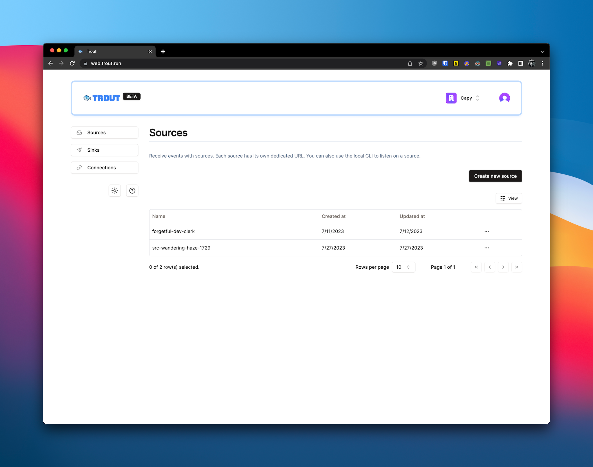Click the Trout fish logo
The width and height of the screenshot is (593, 467).
(102, 98)
